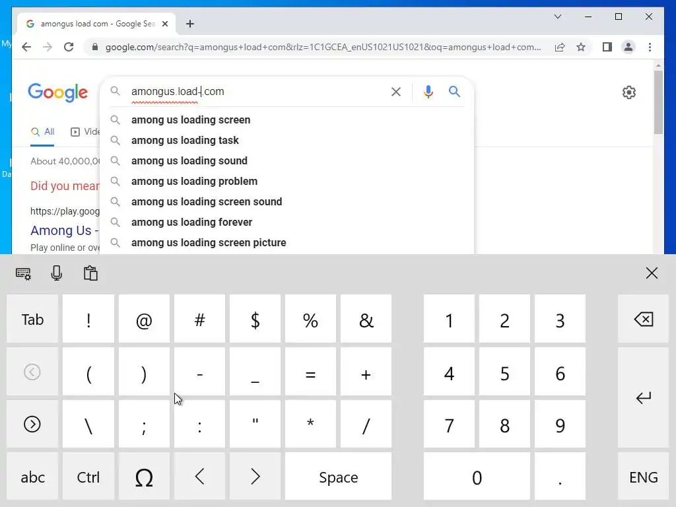Open a new Chrome tab

[190, 24]
